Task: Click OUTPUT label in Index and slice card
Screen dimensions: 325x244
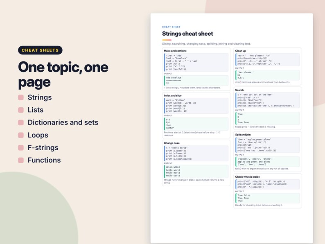Action: pos(168,115)
